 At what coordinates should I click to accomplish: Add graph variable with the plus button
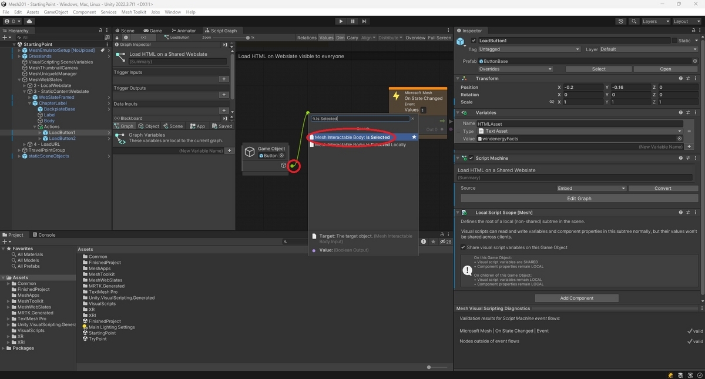230,151
